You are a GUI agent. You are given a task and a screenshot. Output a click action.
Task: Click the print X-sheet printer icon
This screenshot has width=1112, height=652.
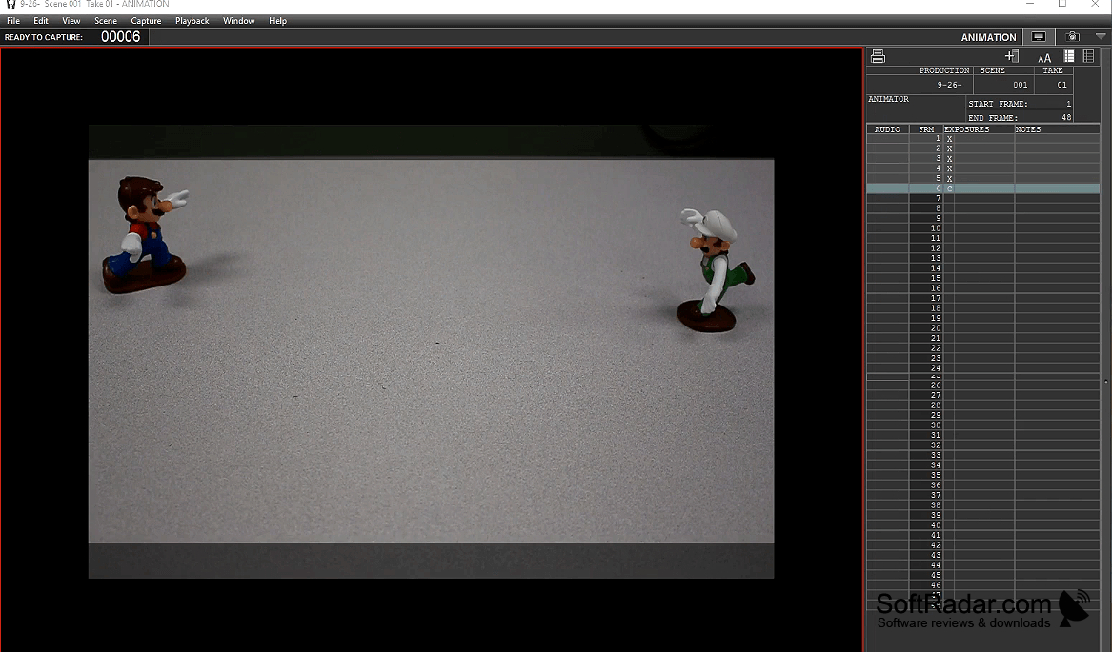point(878,57)
